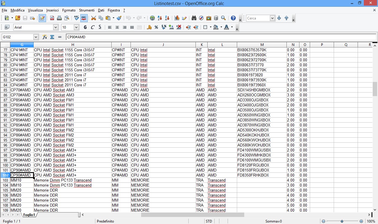Open Navigator compass icon

coord(201,18)
